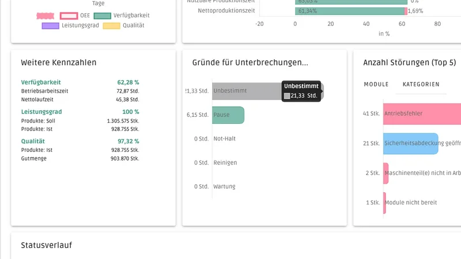461x259 pixels.
Task: Click the 903.870 Stk. value
Action: [x=125, y=159]
